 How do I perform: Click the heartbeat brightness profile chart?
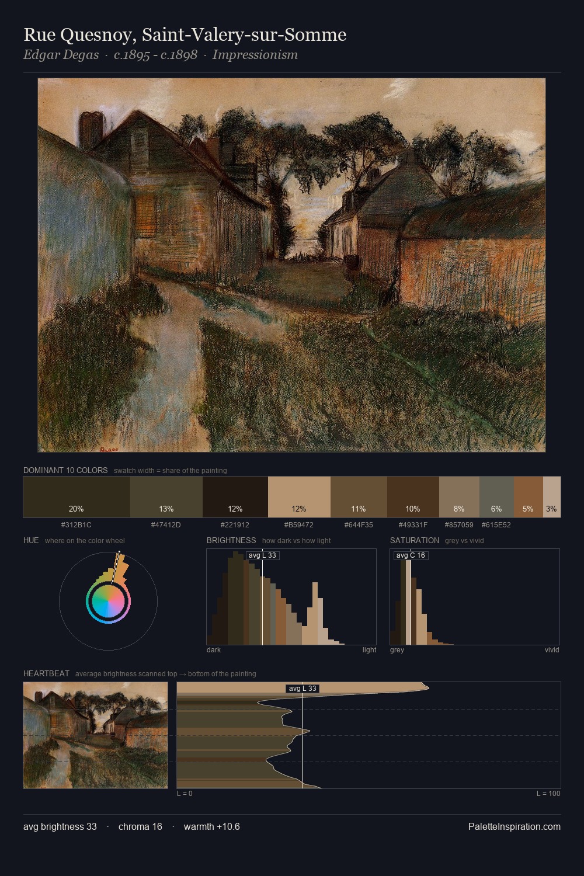369,735
